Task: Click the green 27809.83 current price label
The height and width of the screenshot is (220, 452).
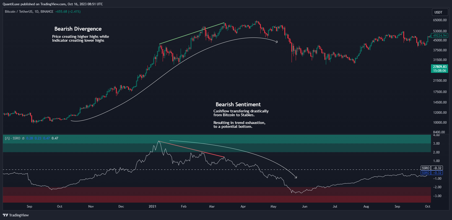Action: coord(440,68)
